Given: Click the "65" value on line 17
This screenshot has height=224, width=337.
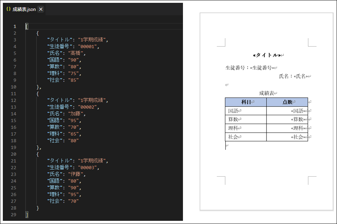Looking at the screenshot, I should pyautogui.click(x=74, y=134).
